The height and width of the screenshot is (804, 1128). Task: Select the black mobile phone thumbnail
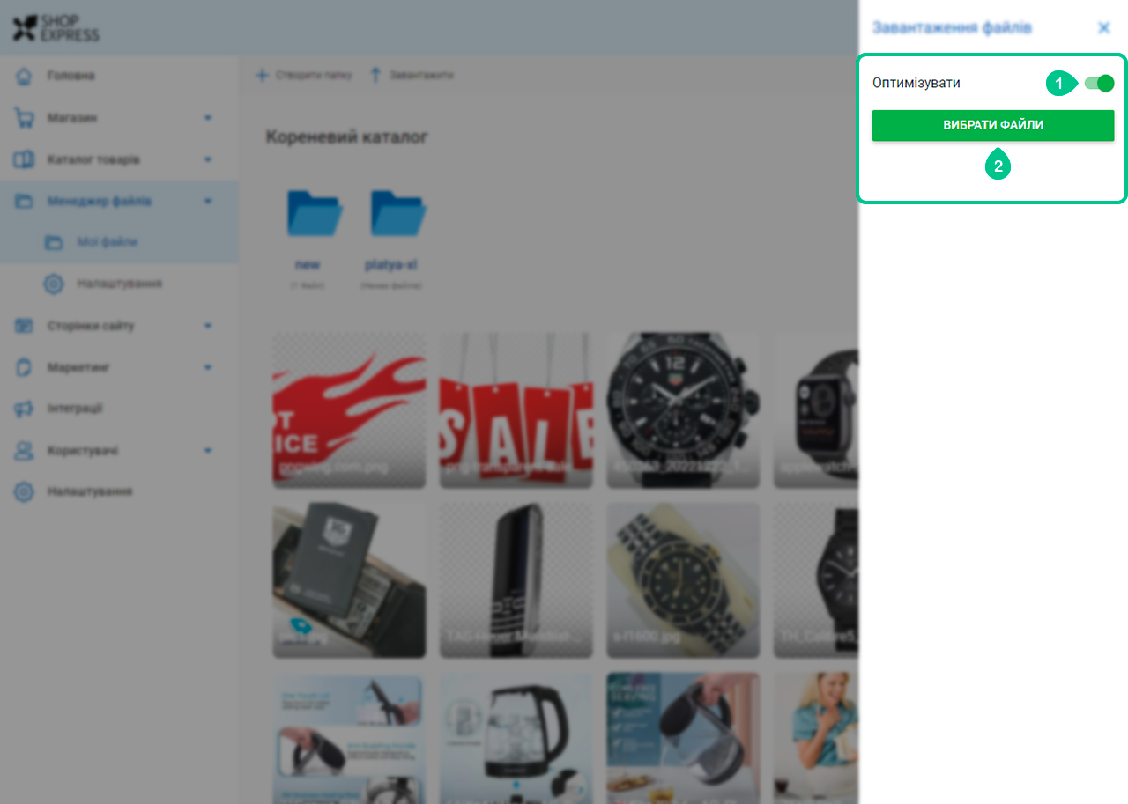(516, 580)
